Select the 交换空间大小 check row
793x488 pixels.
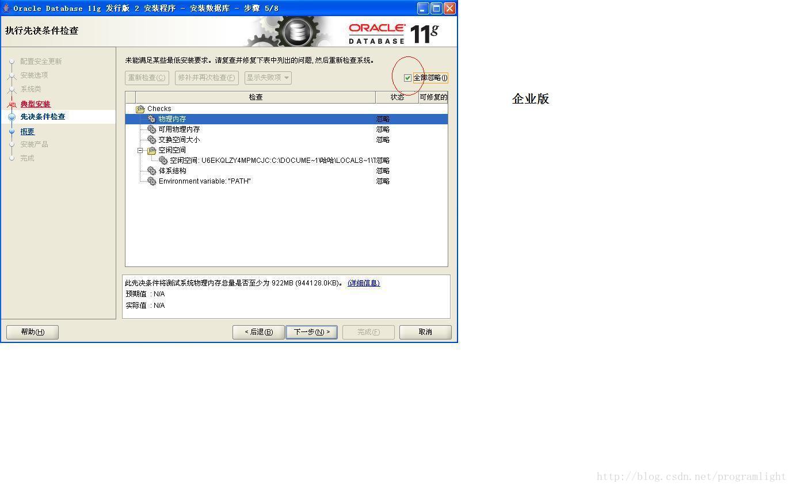pos(287,140)
